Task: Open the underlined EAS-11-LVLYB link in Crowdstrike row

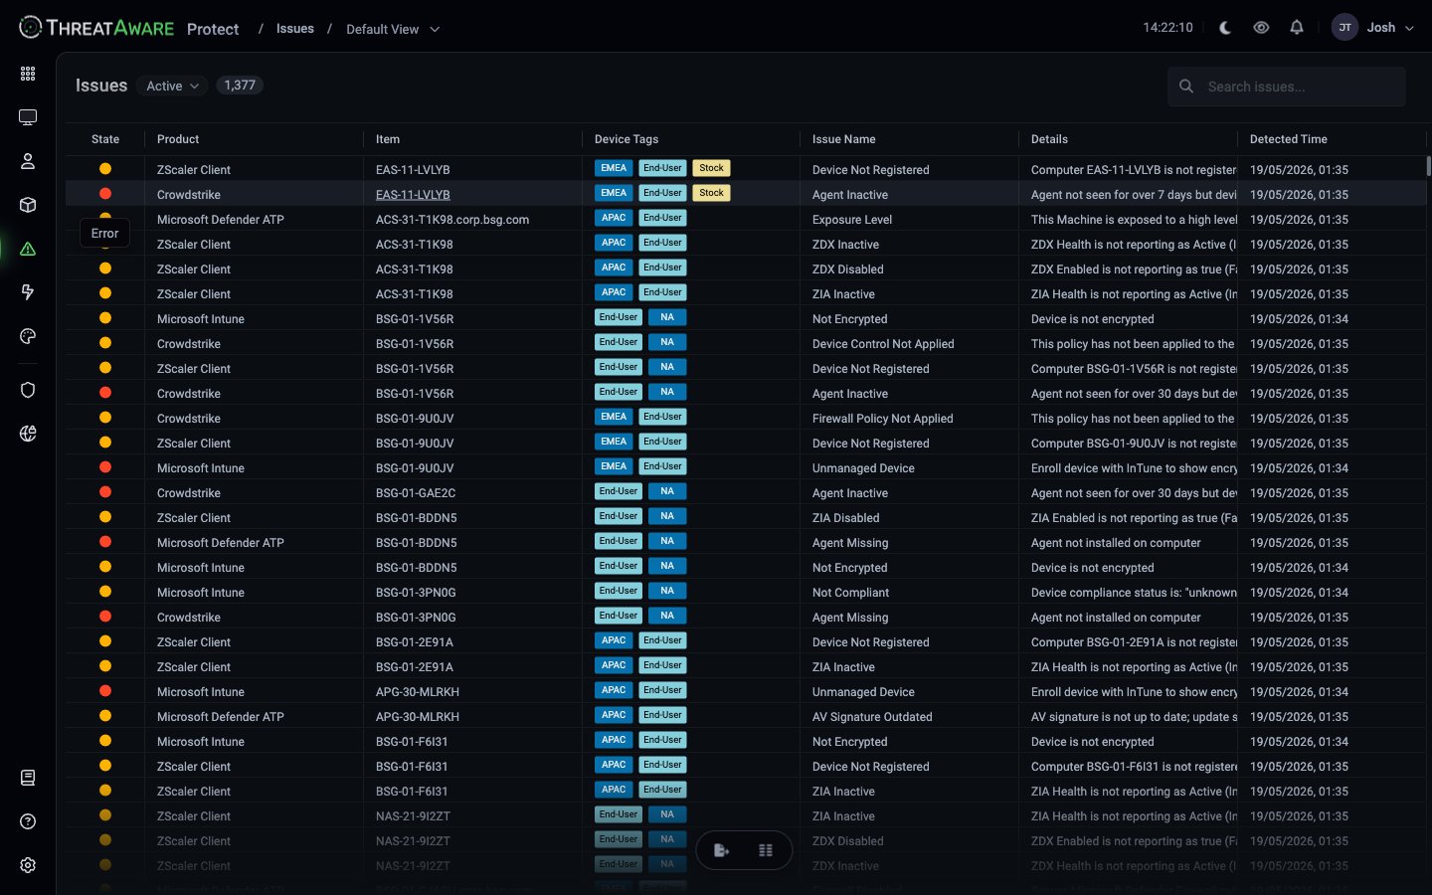Action: click(x=413, y=195)
